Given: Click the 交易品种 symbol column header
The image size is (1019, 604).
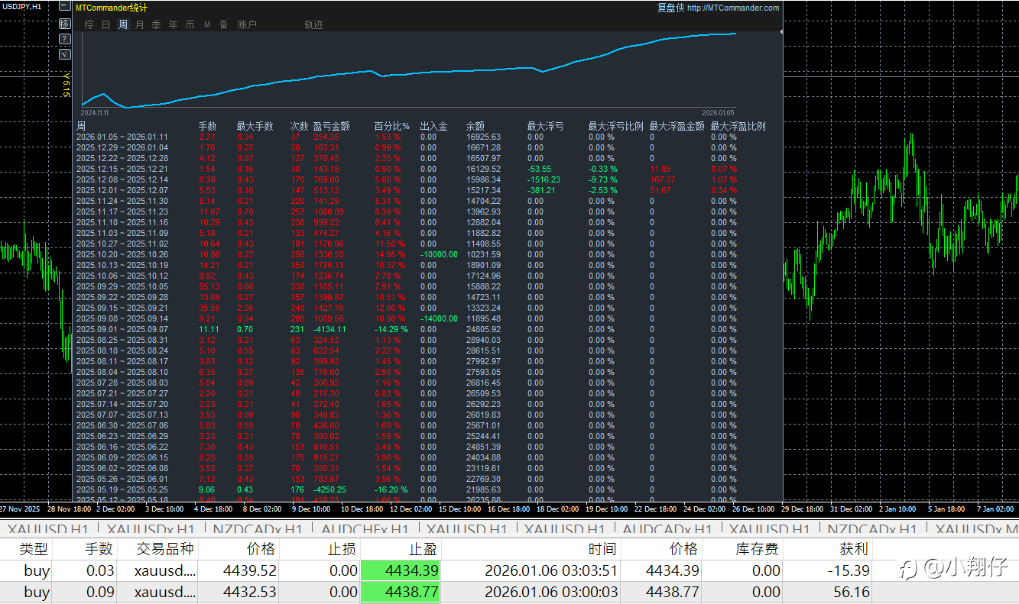Looking at the screenshot, I should click(x=165, y=548).
